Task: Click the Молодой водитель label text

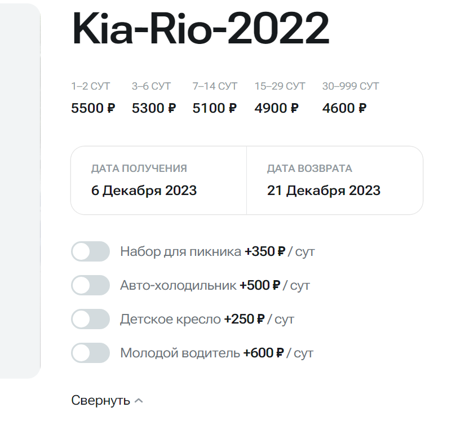Action: click(180, 353)
